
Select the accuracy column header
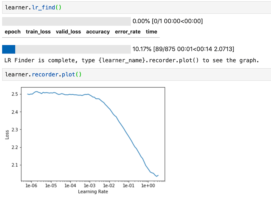pos(98,32)
